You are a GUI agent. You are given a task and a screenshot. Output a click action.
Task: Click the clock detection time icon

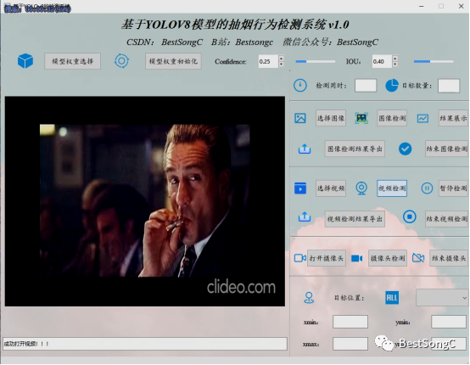click(x=300, y=86)
